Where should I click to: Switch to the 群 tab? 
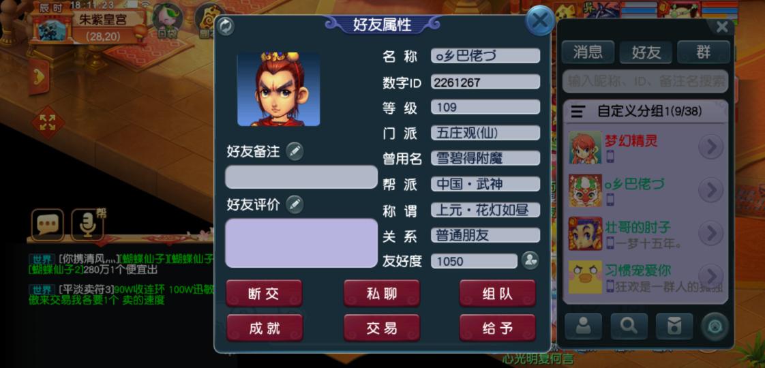point(704,52)
